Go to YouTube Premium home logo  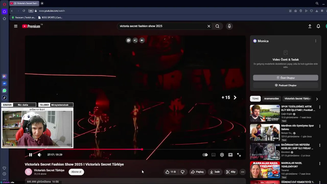pyautogui.click(x=31, y=26)
